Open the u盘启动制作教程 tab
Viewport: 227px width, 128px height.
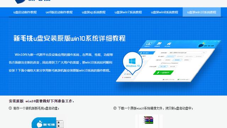coord(25,12)
